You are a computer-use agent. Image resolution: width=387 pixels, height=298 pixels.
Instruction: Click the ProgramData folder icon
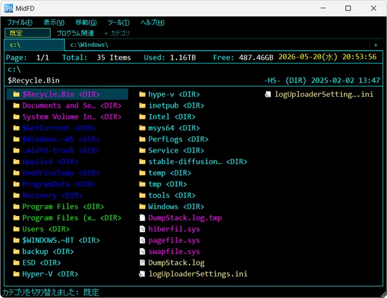[17, 185]
